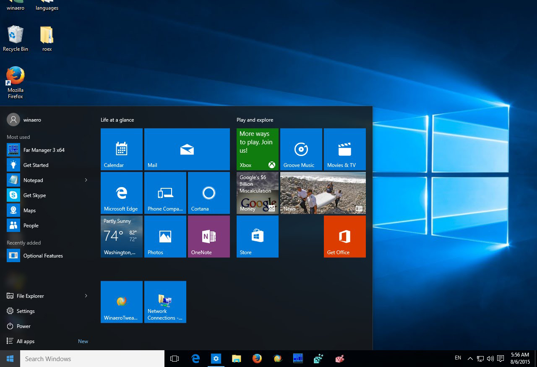The width and height of the screenshot is (537, 367).
Task: Open the Photos tile
Action: pos(165,237)
